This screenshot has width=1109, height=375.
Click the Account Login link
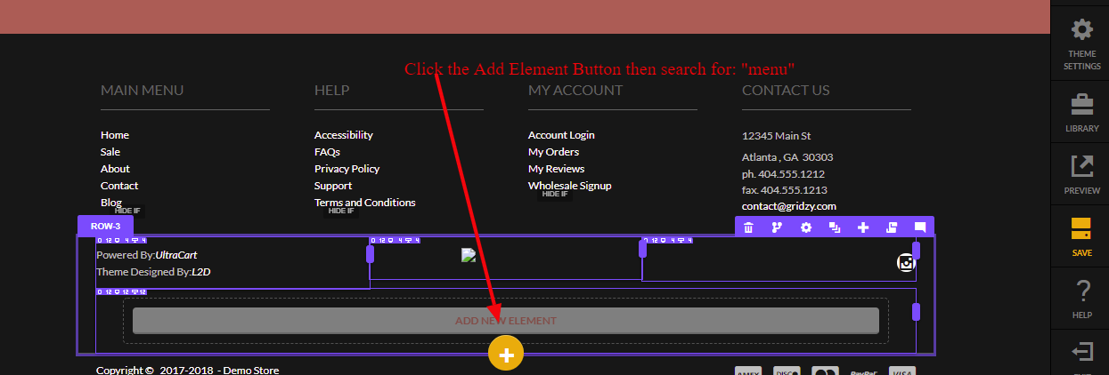click(561, 135)
